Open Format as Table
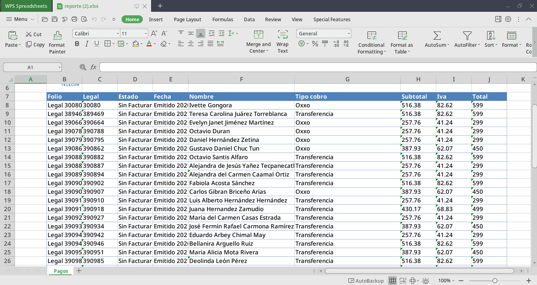This screenshot has width=537, height=285. (x=402, y=42)
